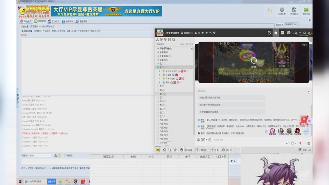Expand the 盘口3 channel row
This screenshot has width=329, height=185.
point(158,86)
